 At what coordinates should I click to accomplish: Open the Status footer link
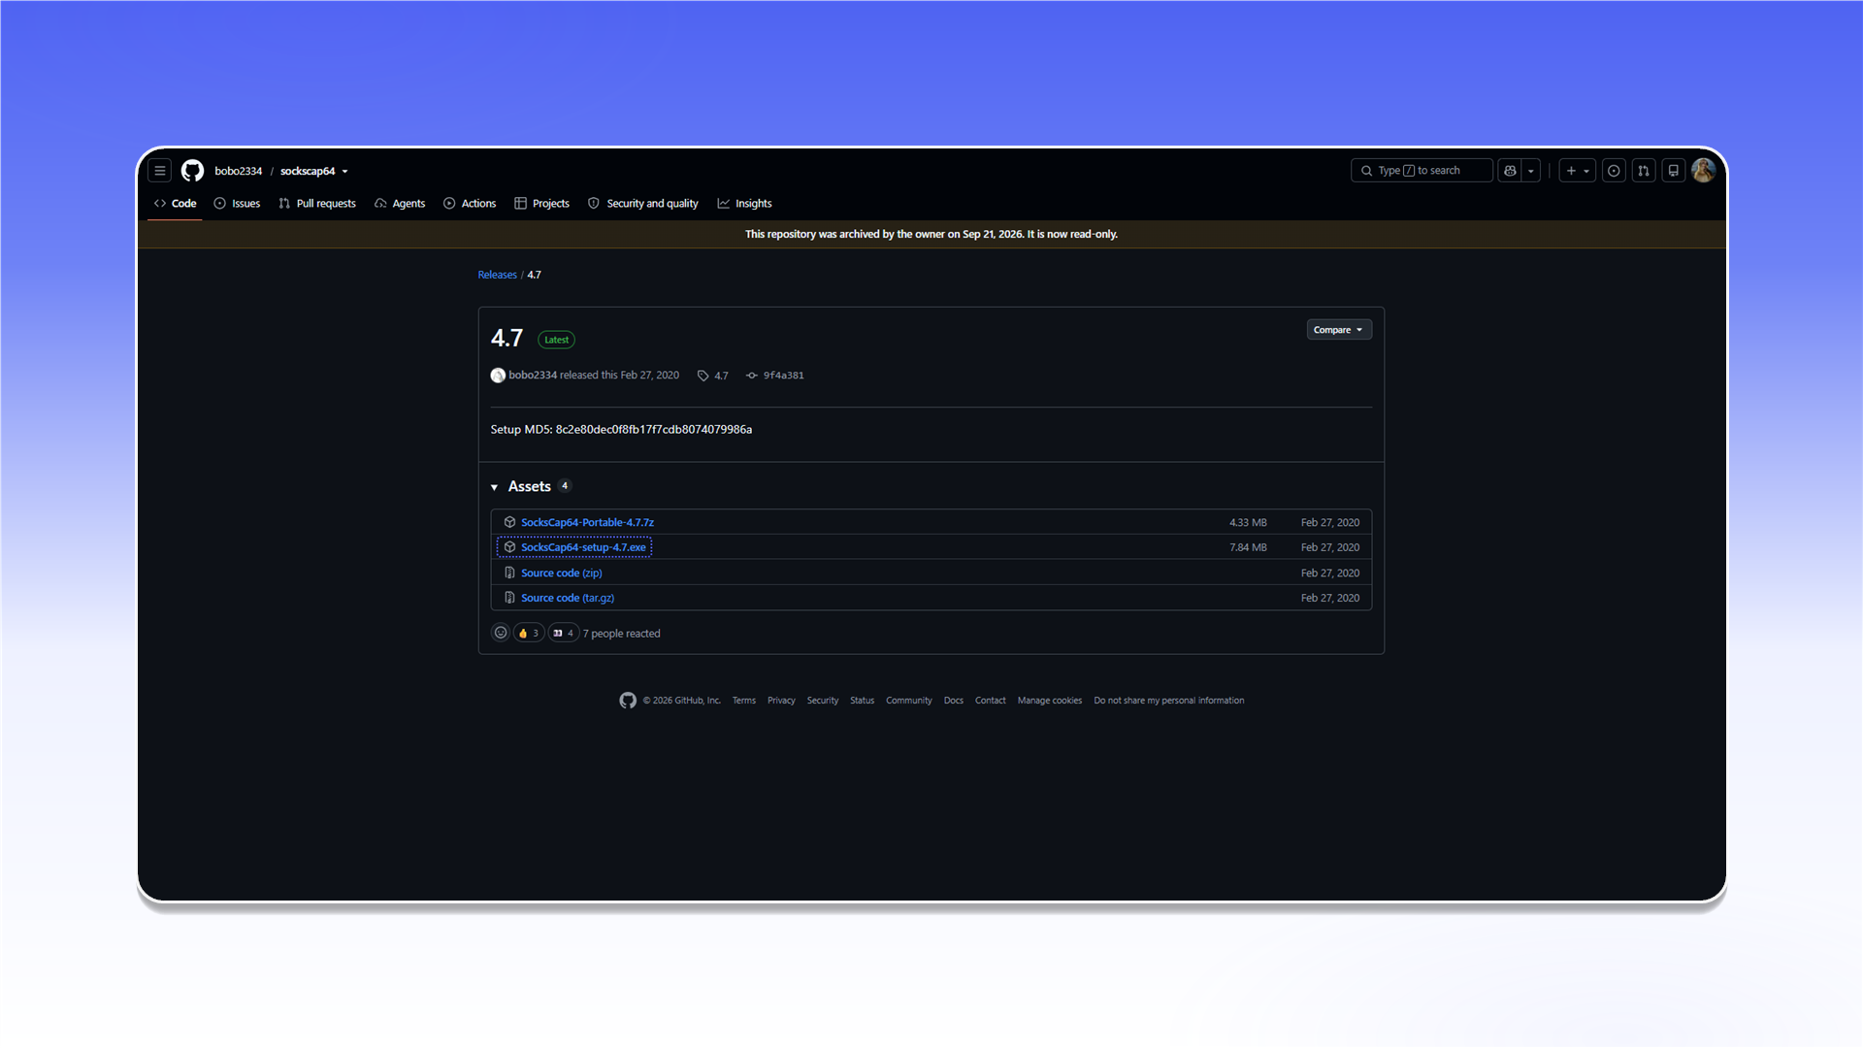tap(862, 701)
